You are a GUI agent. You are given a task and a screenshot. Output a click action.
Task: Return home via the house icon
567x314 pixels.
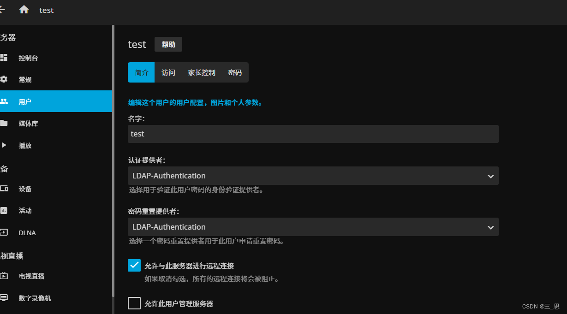pyautogui.click(x=24, y=9)
